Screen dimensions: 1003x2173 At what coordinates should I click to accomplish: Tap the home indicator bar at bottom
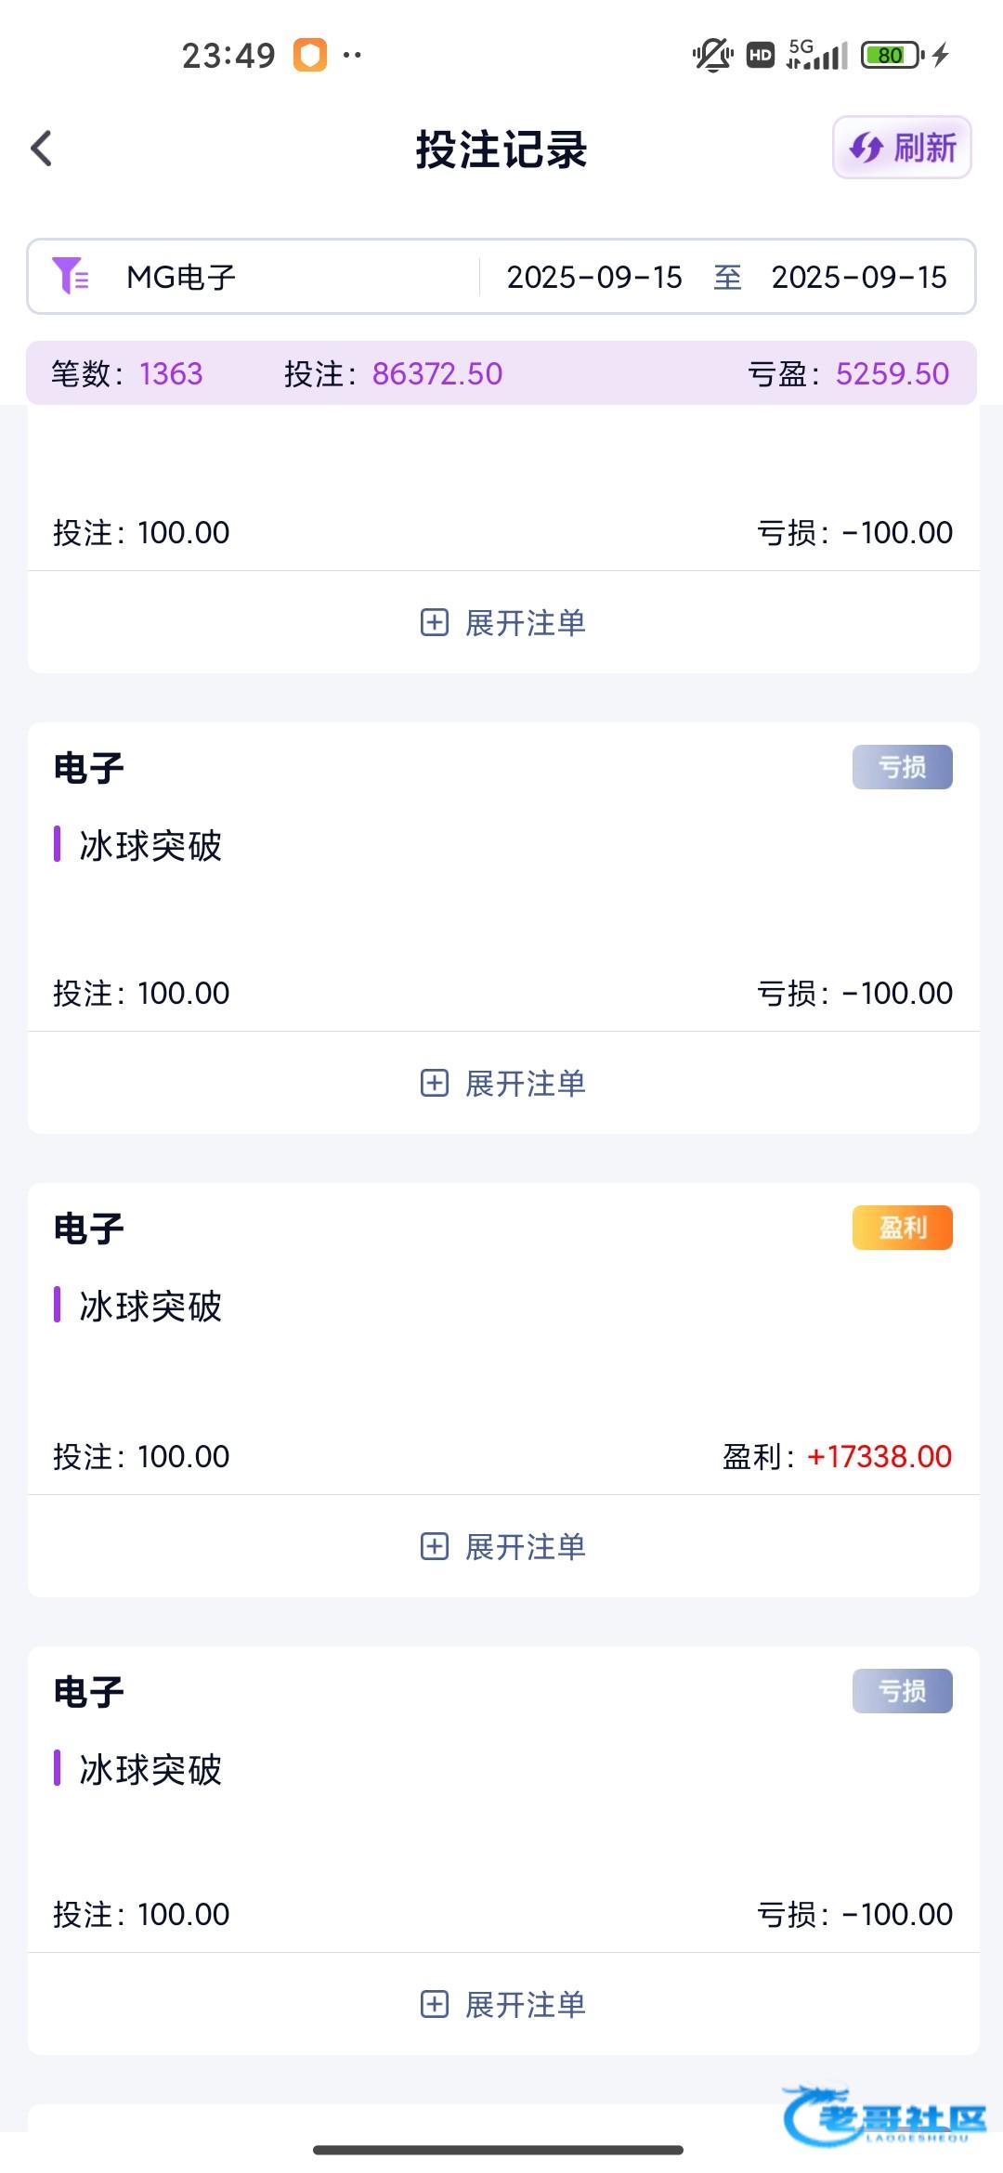499,2149
